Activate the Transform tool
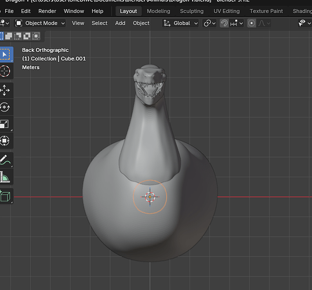312x290 pixels. point(5,141)
